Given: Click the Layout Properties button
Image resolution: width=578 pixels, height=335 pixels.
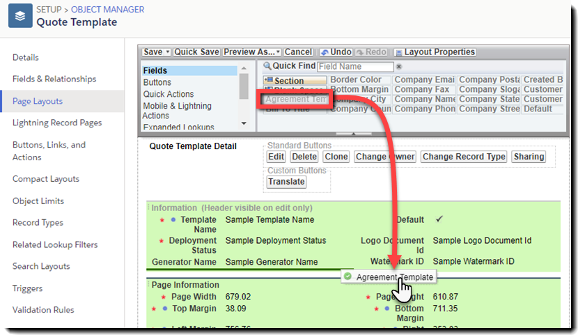Looking at the screenshot, I should 435,52.
